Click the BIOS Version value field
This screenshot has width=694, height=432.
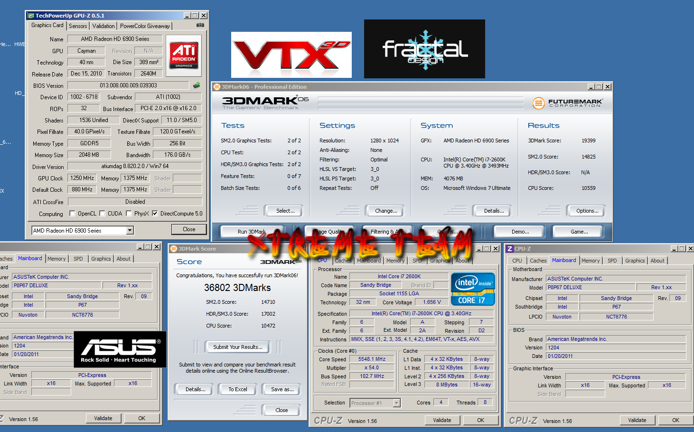[128, 85]
